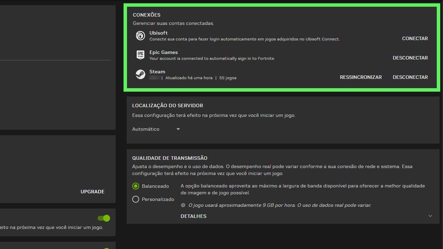The height and width of the screenshot is (249, 443).
Task: Click the Steam logo icon
Action: click(140, 74)
